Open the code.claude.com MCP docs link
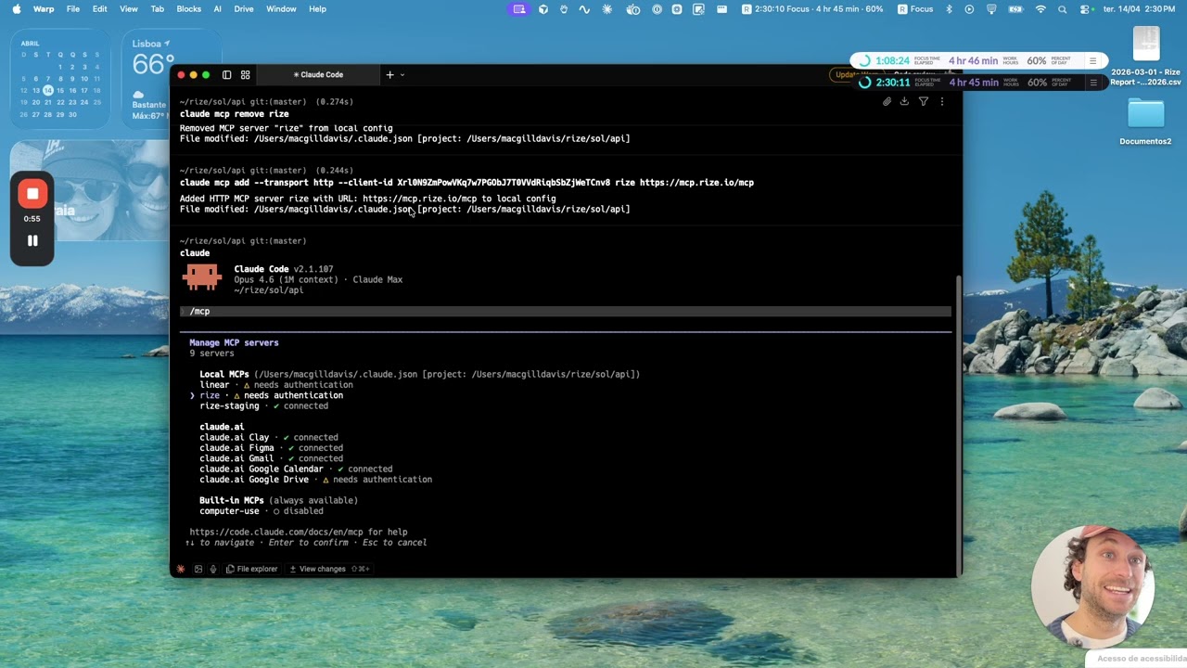Image resolution: width=1187 pixels, height=668 pixels. [274, 533]
